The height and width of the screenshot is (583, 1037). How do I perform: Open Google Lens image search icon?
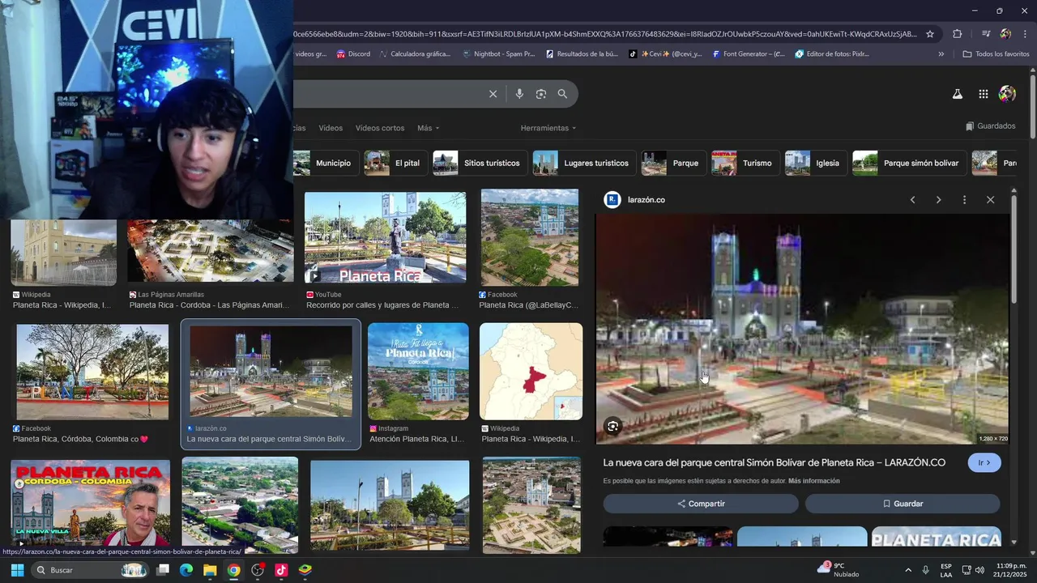pos(541,94)
